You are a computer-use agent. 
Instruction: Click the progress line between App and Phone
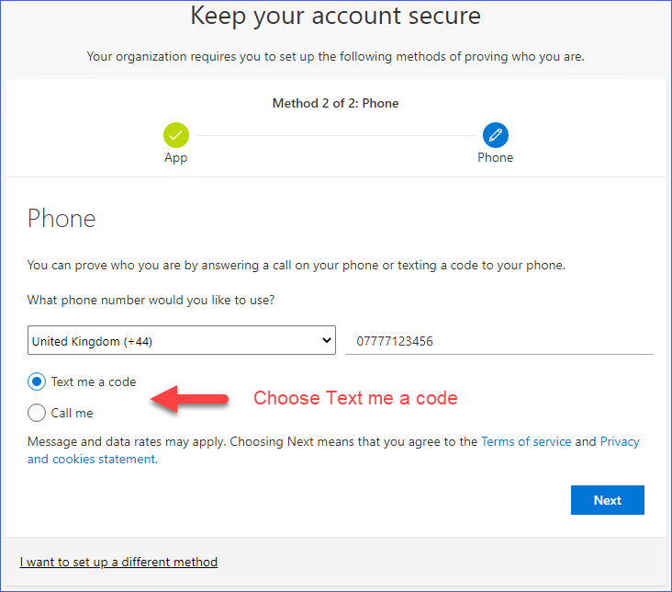pos(335,135)
